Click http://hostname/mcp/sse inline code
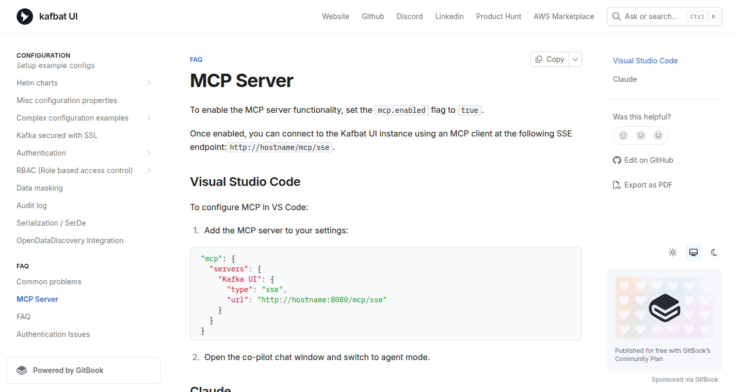The image size is (743, 392). tap(280, 147)
